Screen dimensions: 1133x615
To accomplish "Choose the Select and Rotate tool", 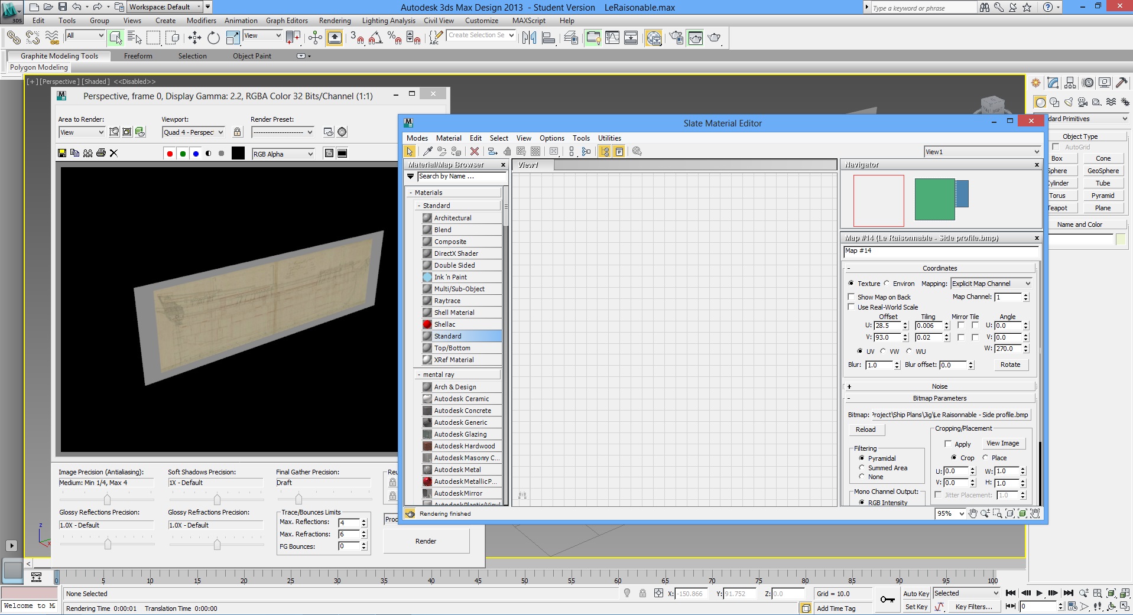I will coord(213,38).
